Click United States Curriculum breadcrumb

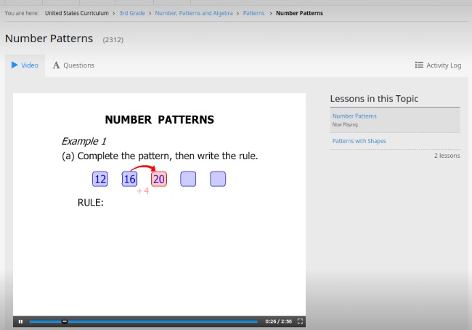(77, 13)
